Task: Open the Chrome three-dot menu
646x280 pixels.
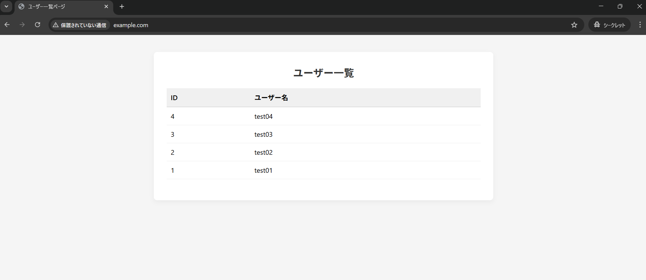Action: 640,25
